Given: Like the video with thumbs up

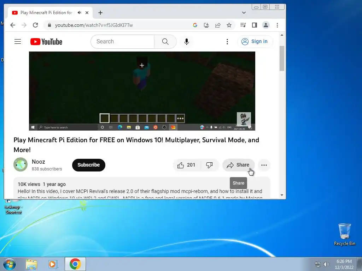Looking at the screenshot, I should coord(187,165).
